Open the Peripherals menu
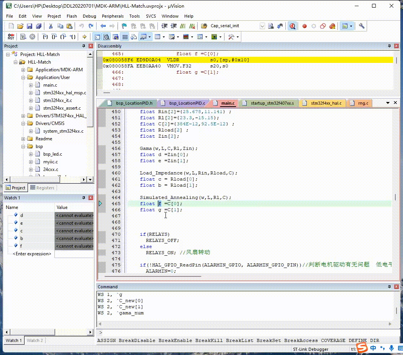 113,16
